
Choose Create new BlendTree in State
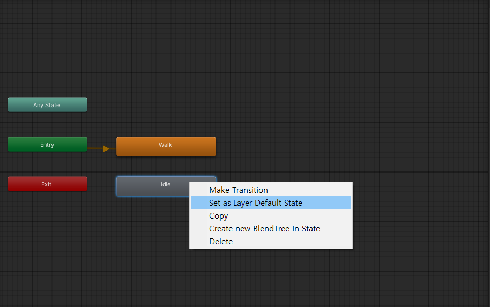point(271,229)
